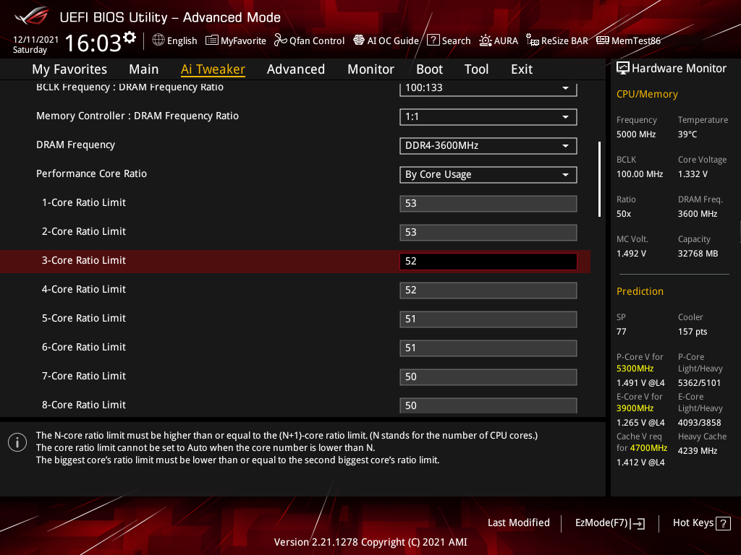This screenshot has height=555, width=741.
Task: Click Cooler 157 pts value
Action: [693, 332]
